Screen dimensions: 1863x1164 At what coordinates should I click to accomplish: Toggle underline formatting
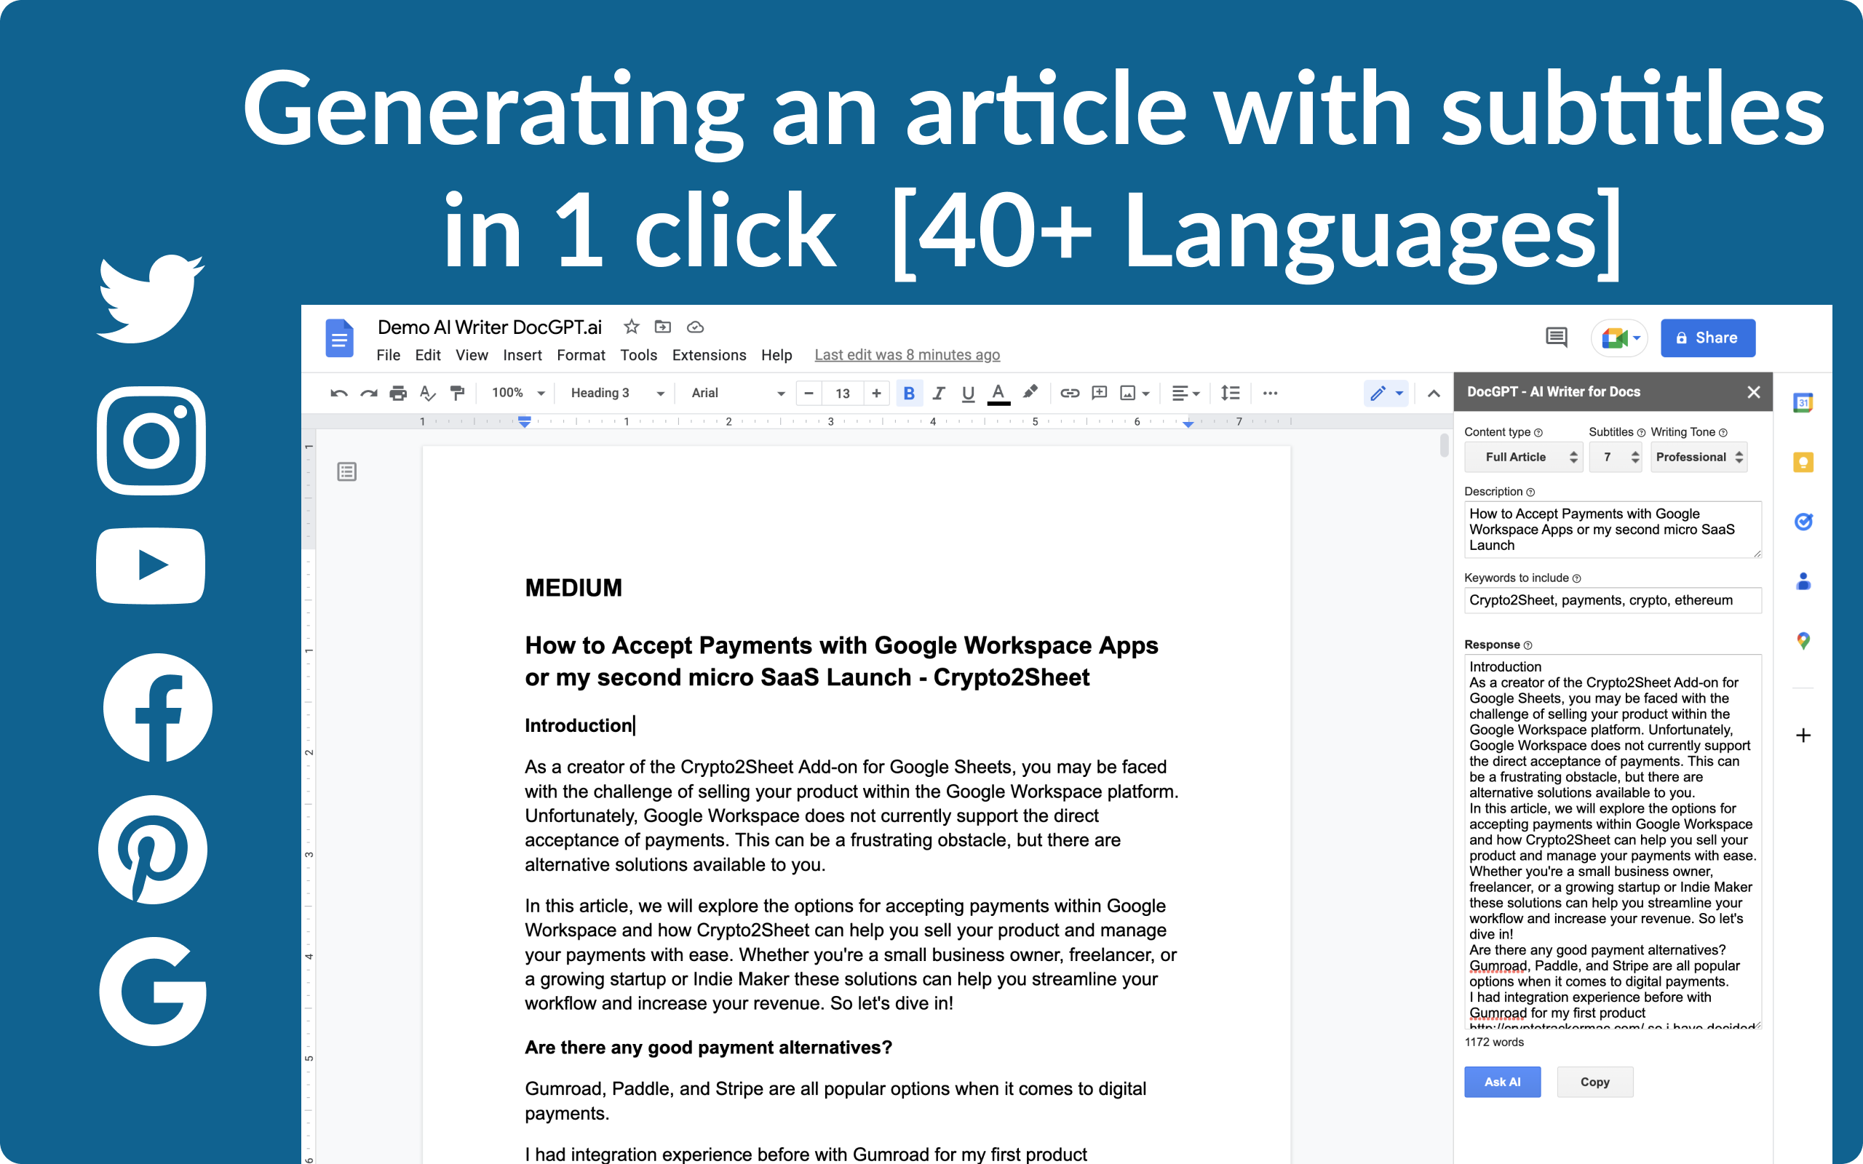pos(967,393)
